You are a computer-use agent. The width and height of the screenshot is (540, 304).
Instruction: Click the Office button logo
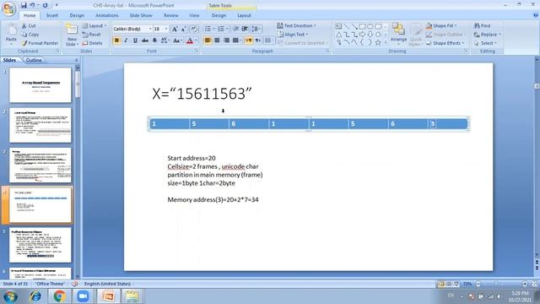click(9, 8)
